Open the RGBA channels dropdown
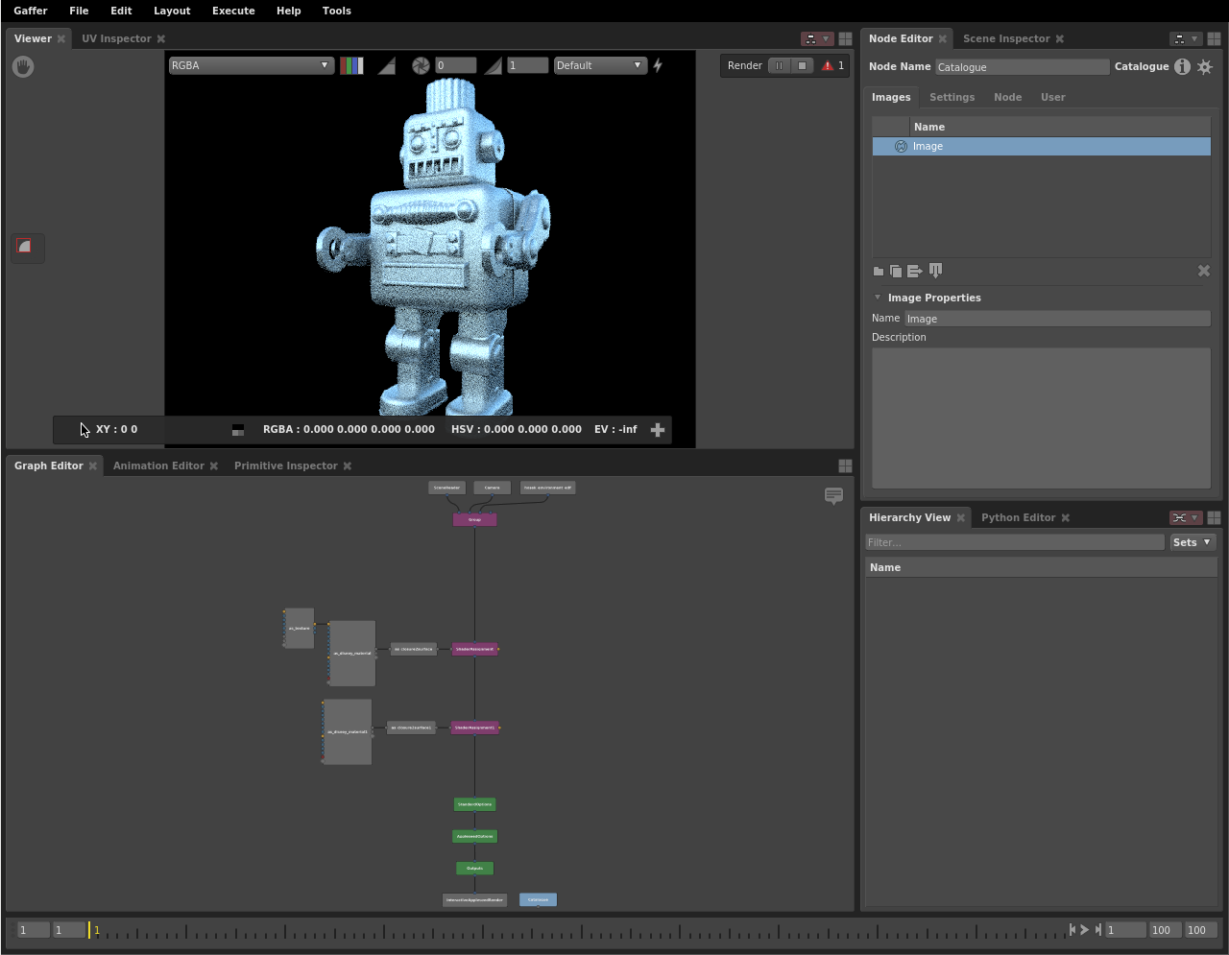Viewport: 1229px width, 955px height. click(x=252, y=65)
